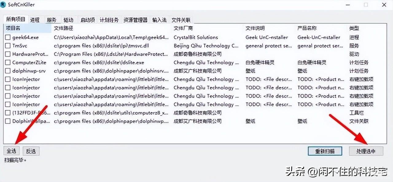
Task: Go to the 启动项 tab
Action: pos(88,20)
